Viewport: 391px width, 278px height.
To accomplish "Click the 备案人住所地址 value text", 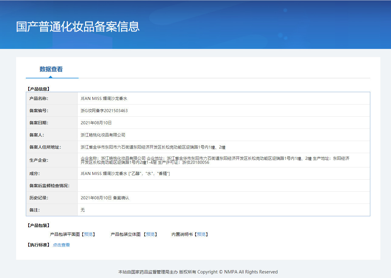I will 153,147.
